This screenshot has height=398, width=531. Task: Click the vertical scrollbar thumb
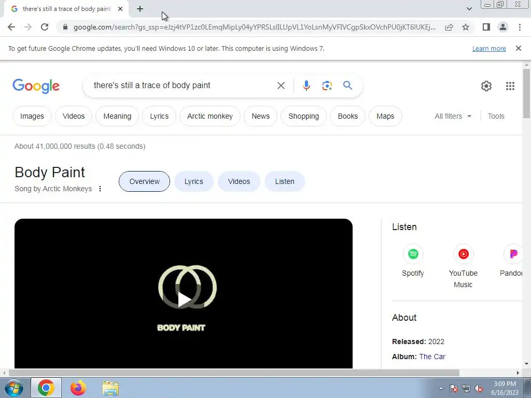tap(526, 93)
